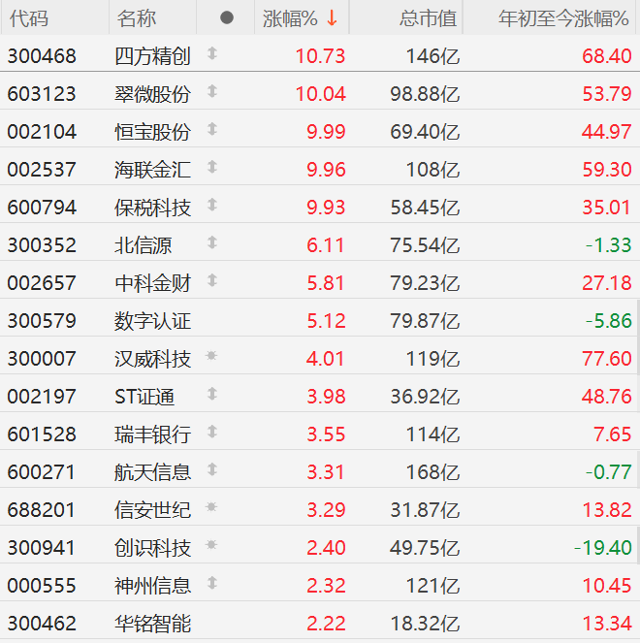Click year-to-date value -19.40
This screenshot has width=640, height=643.
(603, 548)
